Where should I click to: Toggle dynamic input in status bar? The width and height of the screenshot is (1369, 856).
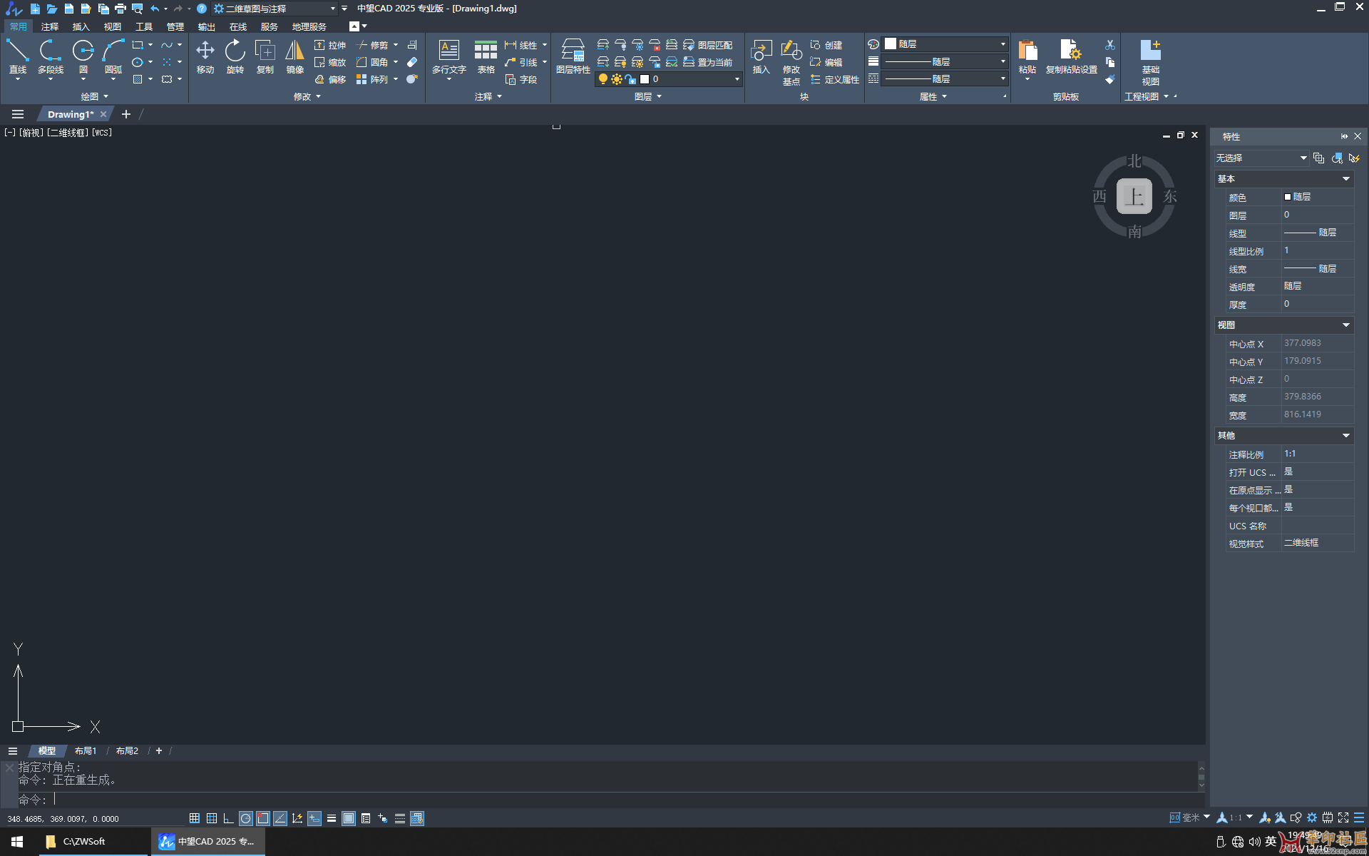pyautogui.click(x=314, y=818)
